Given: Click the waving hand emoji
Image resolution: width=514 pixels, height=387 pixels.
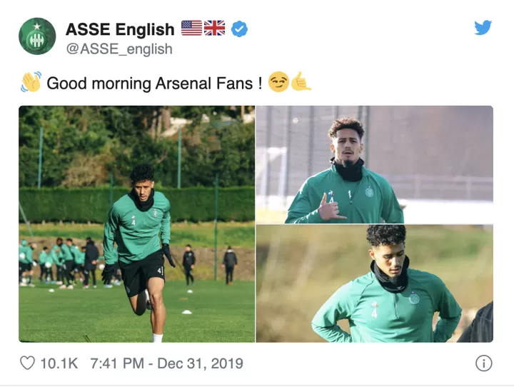Looking at the screenshot, I should click(x=31, y=81).
